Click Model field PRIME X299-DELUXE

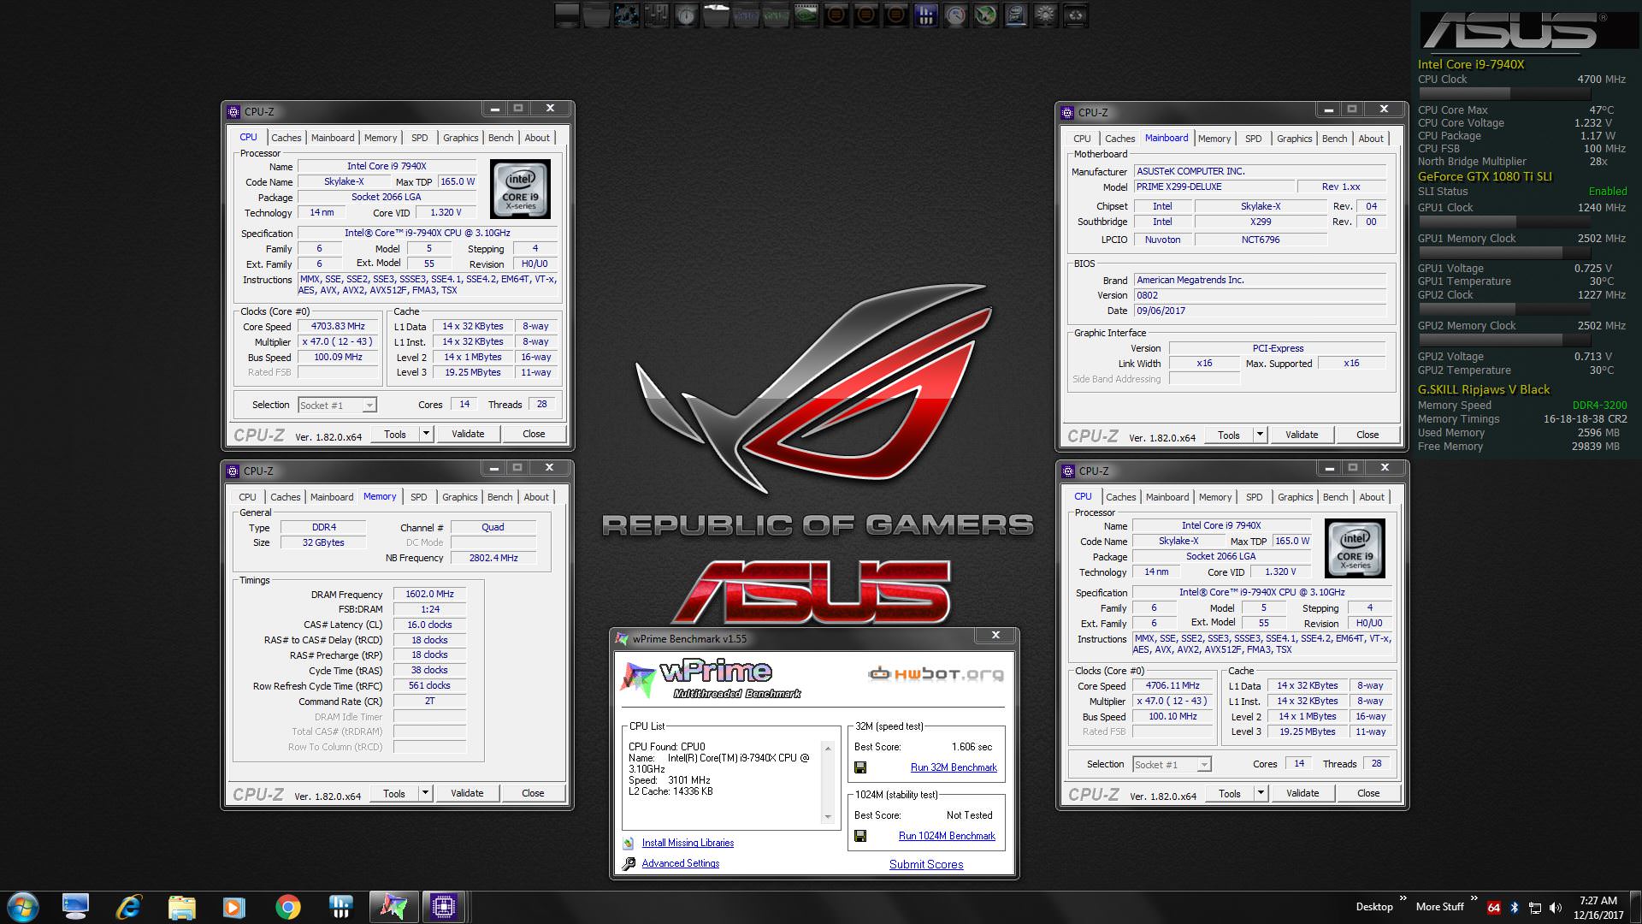1213,187
